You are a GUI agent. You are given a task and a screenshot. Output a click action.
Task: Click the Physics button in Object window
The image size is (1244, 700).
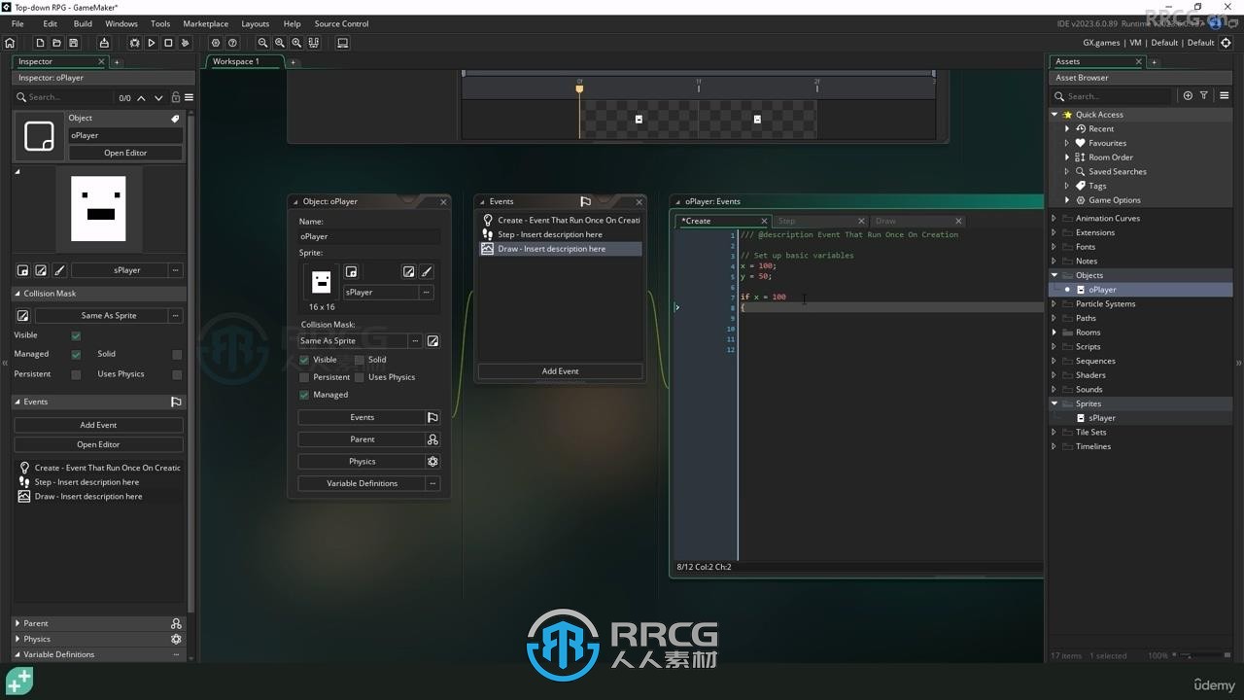[362, 462]
